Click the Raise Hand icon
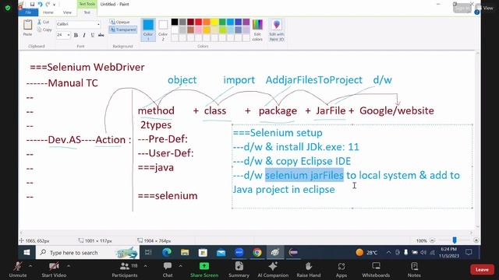The height and width of the screenshot is (280, 499). point(309,266)
